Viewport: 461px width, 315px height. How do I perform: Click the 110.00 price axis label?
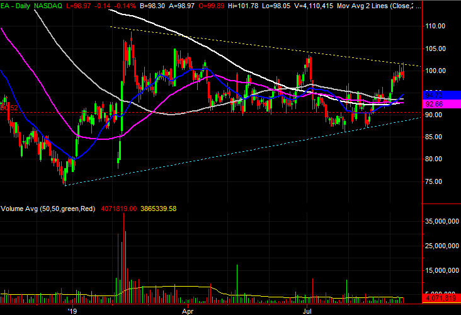435,26
